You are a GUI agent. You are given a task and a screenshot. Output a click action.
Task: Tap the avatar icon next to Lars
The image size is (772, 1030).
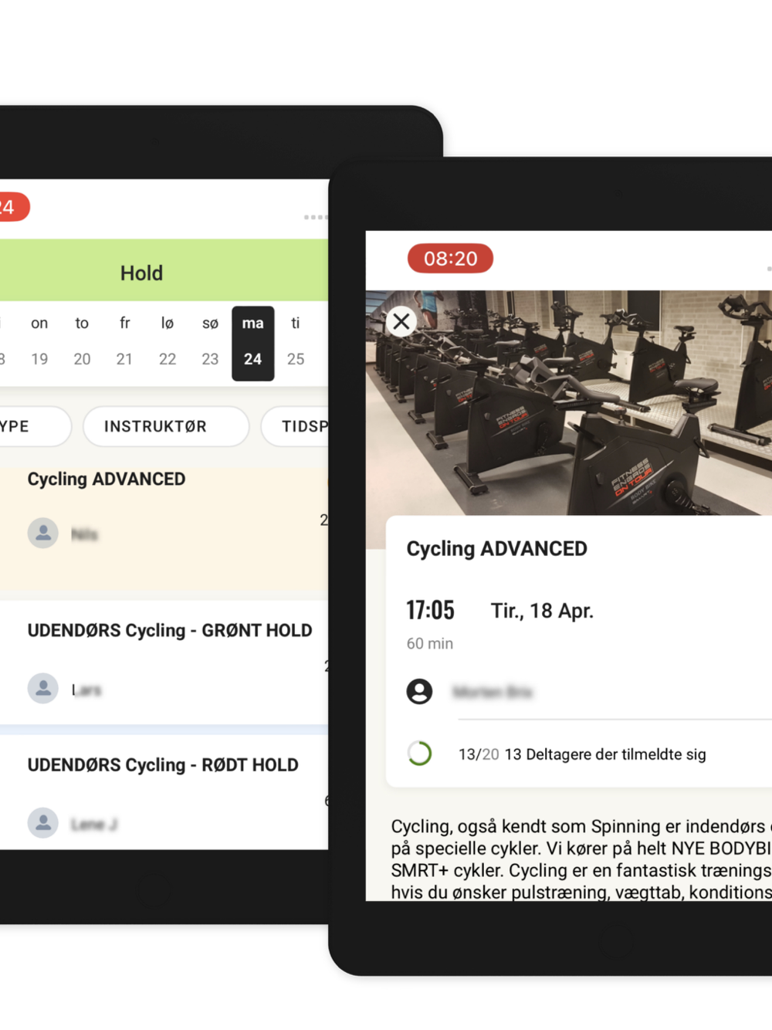[43, 688]
